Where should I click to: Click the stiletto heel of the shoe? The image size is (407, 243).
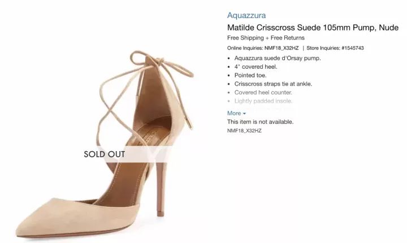[x=164, y=186]
